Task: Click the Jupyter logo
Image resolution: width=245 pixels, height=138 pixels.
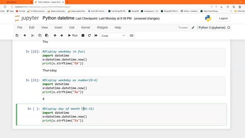Action: 27,18
